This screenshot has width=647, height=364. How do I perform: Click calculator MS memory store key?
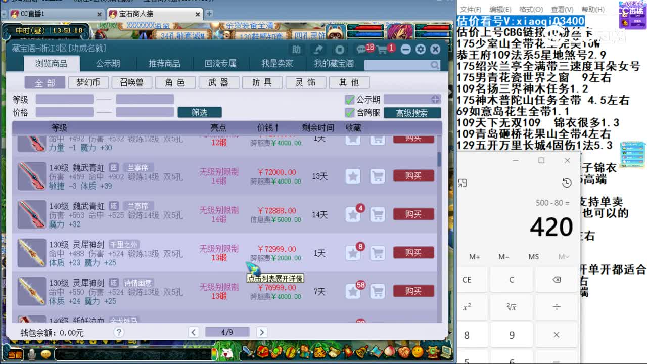coord(534,257)
